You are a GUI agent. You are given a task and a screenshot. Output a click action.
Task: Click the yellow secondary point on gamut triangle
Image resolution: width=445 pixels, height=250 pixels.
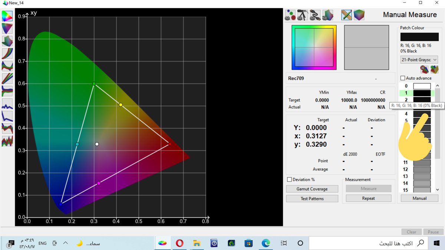pyautogui.click(x=121, y=105)
